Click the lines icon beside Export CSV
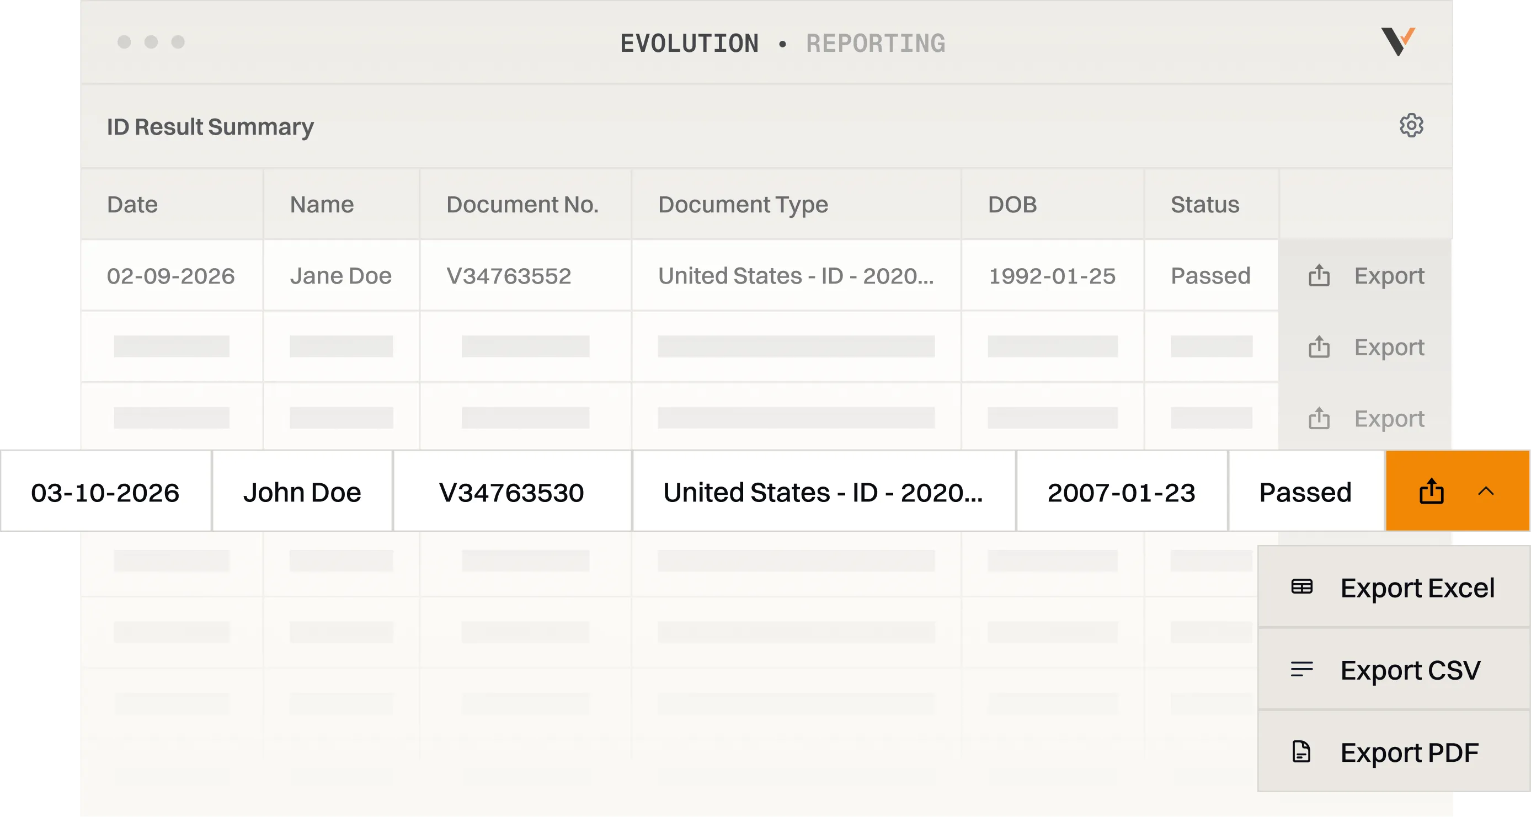The width and height of the screenshot is (1531, 817). tap(1301, 670)
